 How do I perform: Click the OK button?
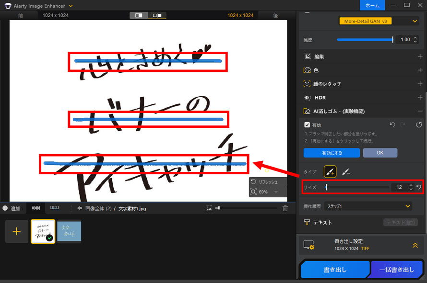tap(380, 153)
